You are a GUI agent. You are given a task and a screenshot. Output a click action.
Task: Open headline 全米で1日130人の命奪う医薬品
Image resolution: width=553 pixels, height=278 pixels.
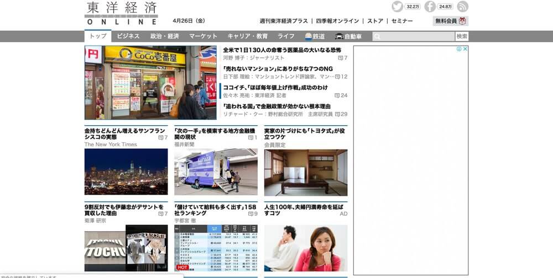pyautogui.click(x=282, y=50)
